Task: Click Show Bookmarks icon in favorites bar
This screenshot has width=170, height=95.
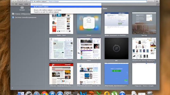Action: pos(13,4)
